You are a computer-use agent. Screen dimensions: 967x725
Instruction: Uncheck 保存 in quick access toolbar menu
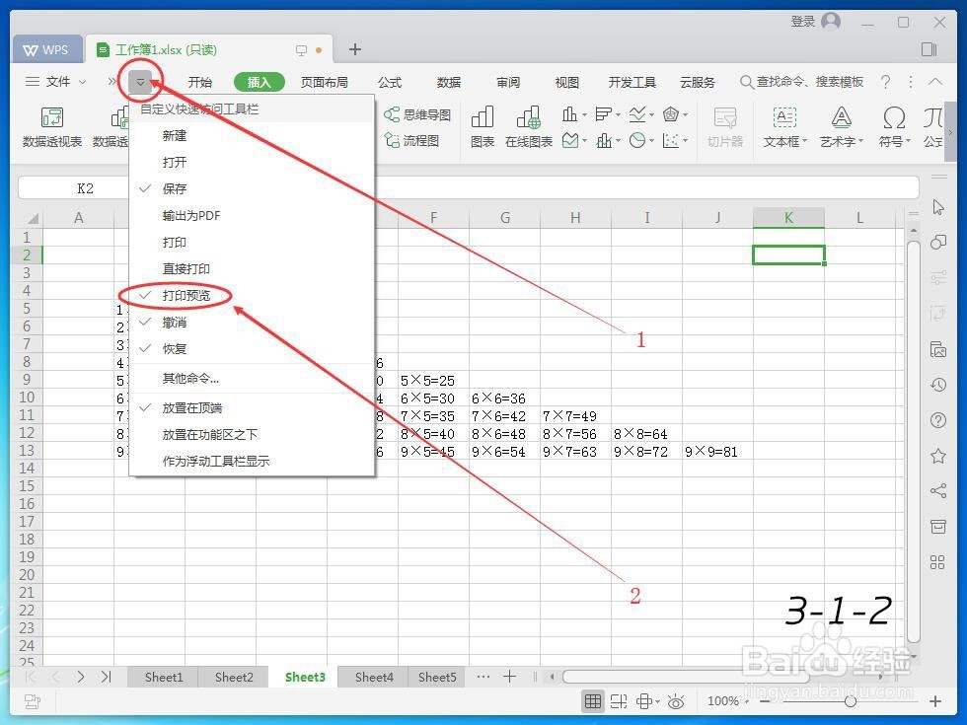tap(175, 188)
